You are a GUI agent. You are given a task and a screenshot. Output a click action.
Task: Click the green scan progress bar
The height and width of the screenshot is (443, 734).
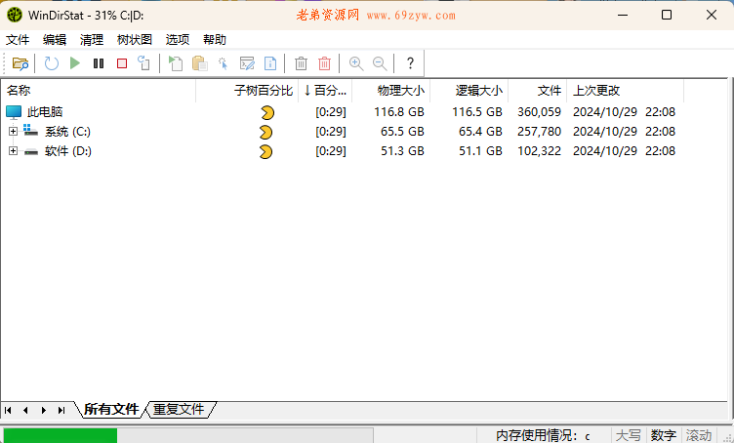pos(61,435)
